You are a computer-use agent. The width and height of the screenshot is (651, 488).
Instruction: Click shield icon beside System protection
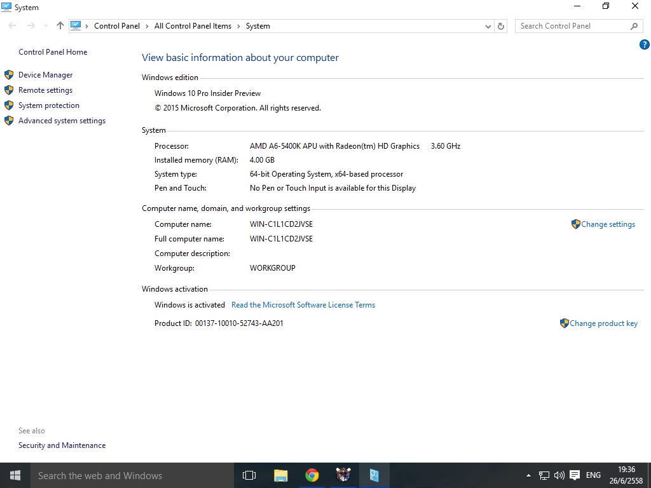click(x=9, y=105)
